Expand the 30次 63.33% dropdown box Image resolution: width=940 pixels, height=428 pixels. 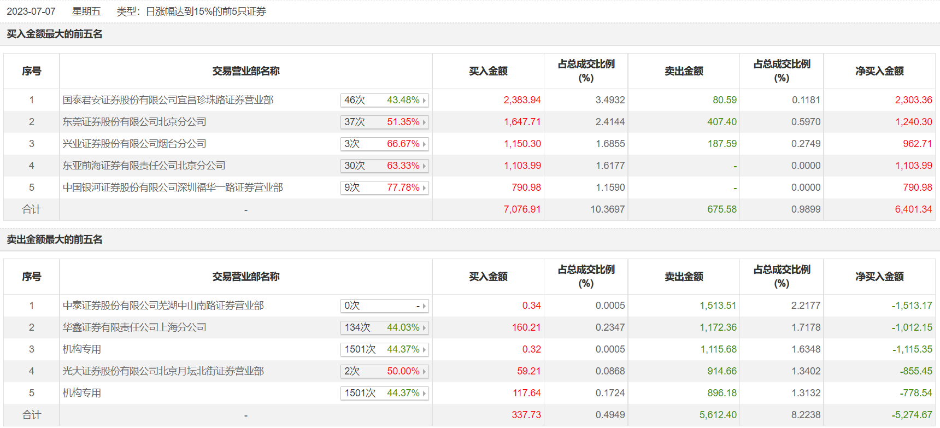coord(384,166)
